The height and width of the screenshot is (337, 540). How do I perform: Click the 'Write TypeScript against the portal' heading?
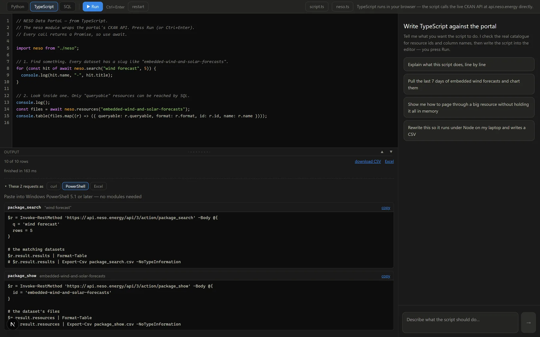pos(450,26)
